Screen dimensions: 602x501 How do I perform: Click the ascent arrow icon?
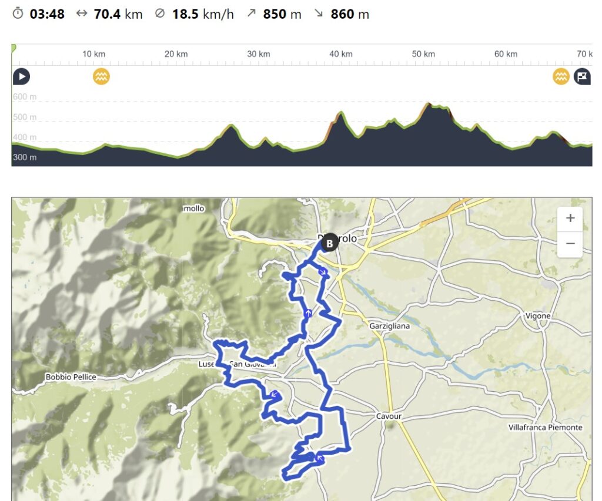[251, 13]
